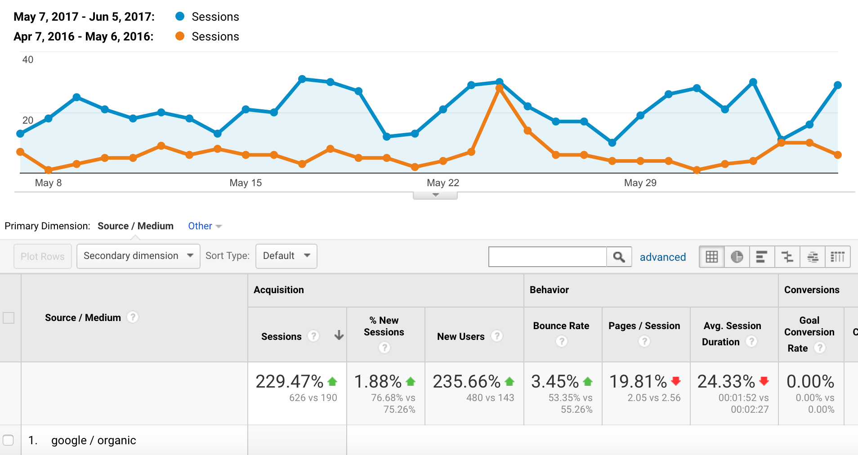Click the Plot Rows button
Image resolution: width=858 pixels, height=455 pixels.
(42, 256)
